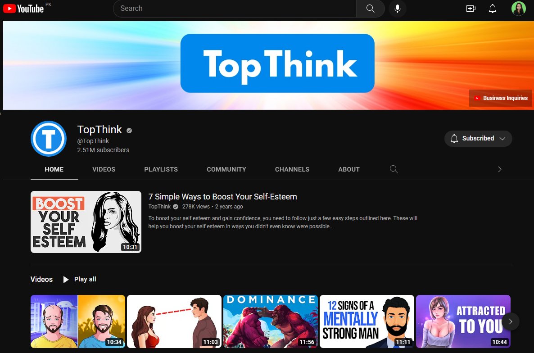Screen dimensions: 534x353
Task: Click the TopThink channel name heading
Action: (100, 130)
